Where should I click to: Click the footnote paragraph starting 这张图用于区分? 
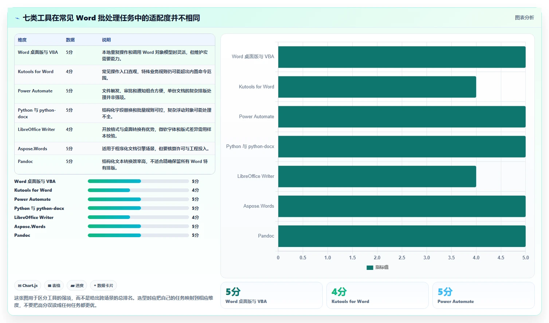114,302
